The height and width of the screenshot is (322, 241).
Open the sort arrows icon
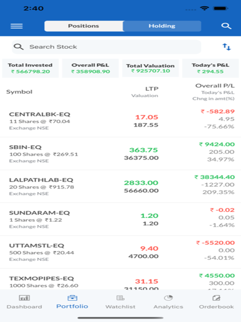pos(227,47)
